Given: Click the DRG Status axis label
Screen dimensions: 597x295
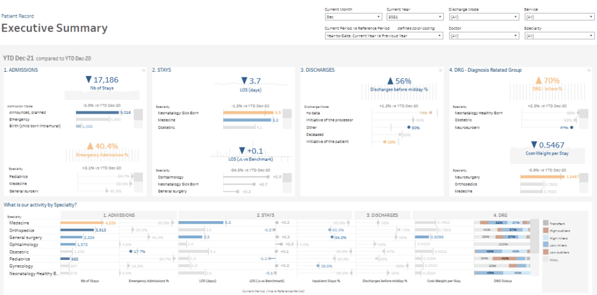Looking at the screenshot, I should pyautogui.click(x=502, y=281).
